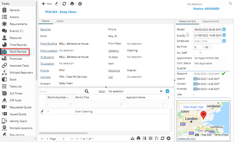Click the Update map point link

(x=186, y=138)
